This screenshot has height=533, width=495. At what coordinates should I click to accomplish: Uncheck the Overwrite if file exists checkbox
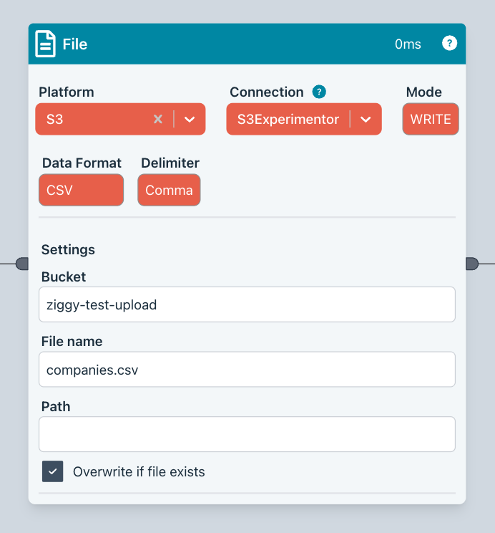(52, 471)
